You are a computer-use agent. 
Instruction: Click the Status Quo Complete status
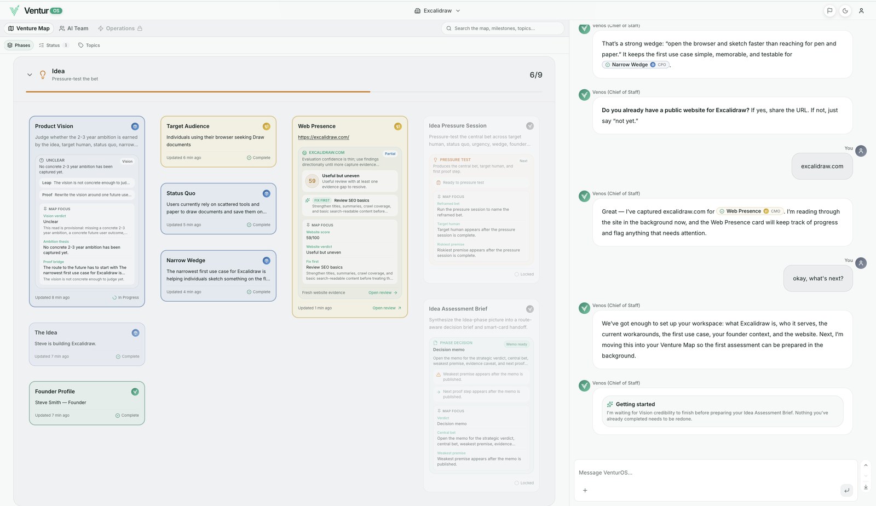click(258, 225)
